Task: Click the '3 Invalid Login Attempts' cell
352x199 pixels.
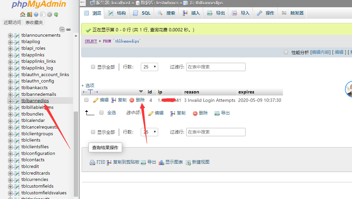Action: [x=210, y=101]
